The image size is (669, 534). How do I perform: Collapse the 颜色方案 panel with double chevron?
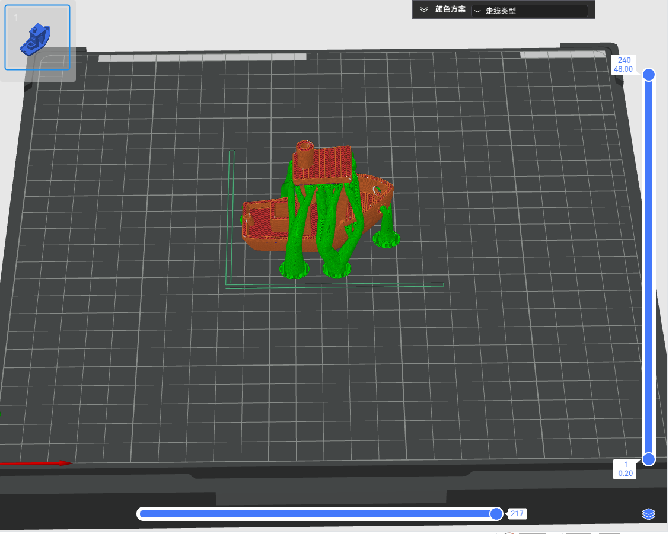click(x=423, y=10)
